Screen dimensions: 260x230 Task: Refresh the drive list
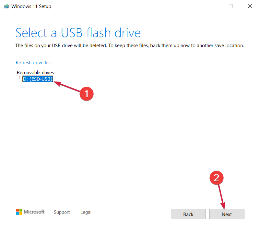(x=33, y=62)
